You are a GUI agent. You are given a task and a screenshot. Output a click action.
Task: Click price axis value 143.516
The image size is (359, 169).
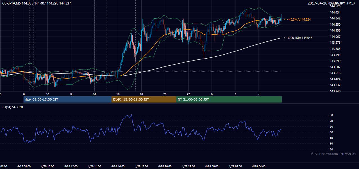[335, 73]
